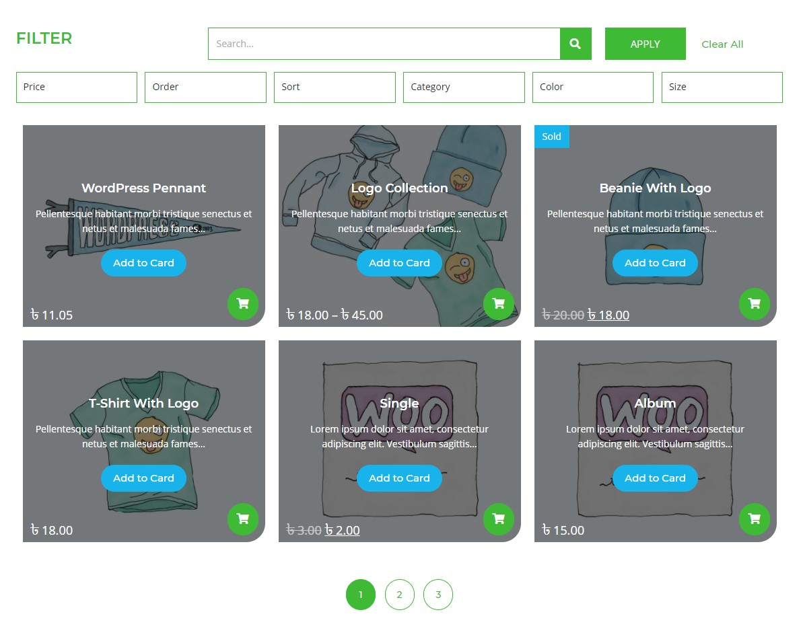Open the Price filter dropdown

tap(77, 87)
